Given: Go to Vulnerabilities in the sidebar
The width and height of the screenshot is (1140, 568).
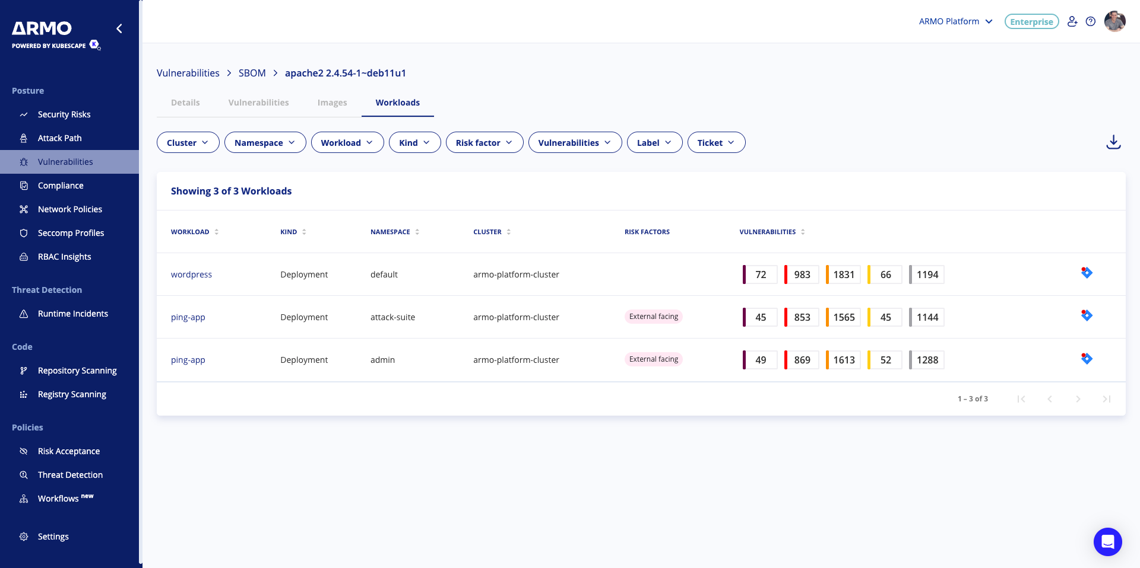Looking at the screenshot, I should [x=69, y=162].
